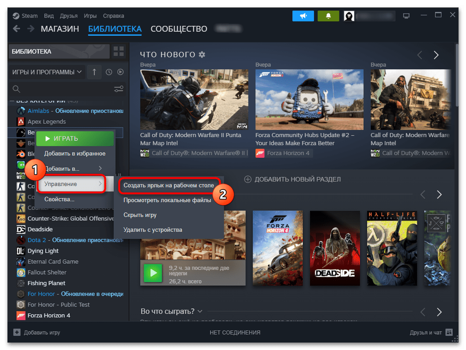
Task: Go to the 'Магазин' tab
Action: coord(60,29)
